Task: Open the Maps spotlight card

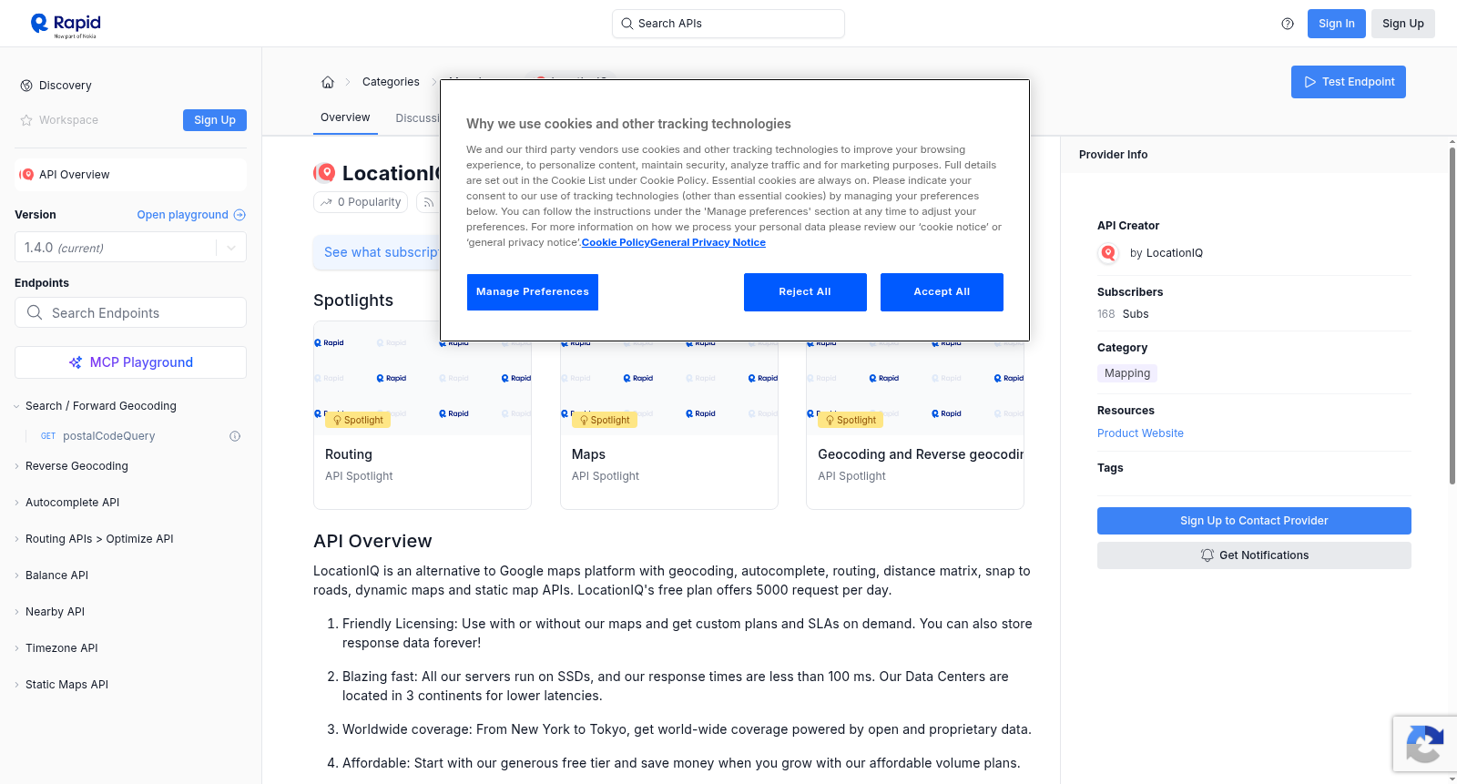Action: pos(669,415)
